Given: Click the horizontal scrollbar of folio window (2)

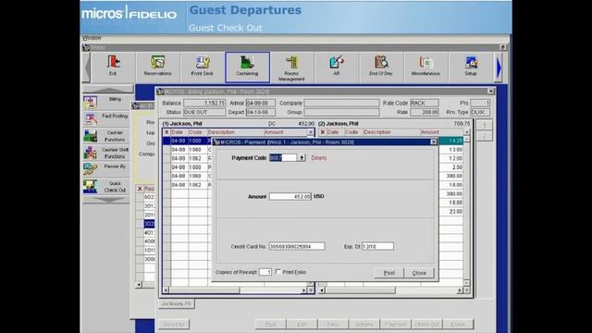Looking at the screenshot, I should click(390, 290).
